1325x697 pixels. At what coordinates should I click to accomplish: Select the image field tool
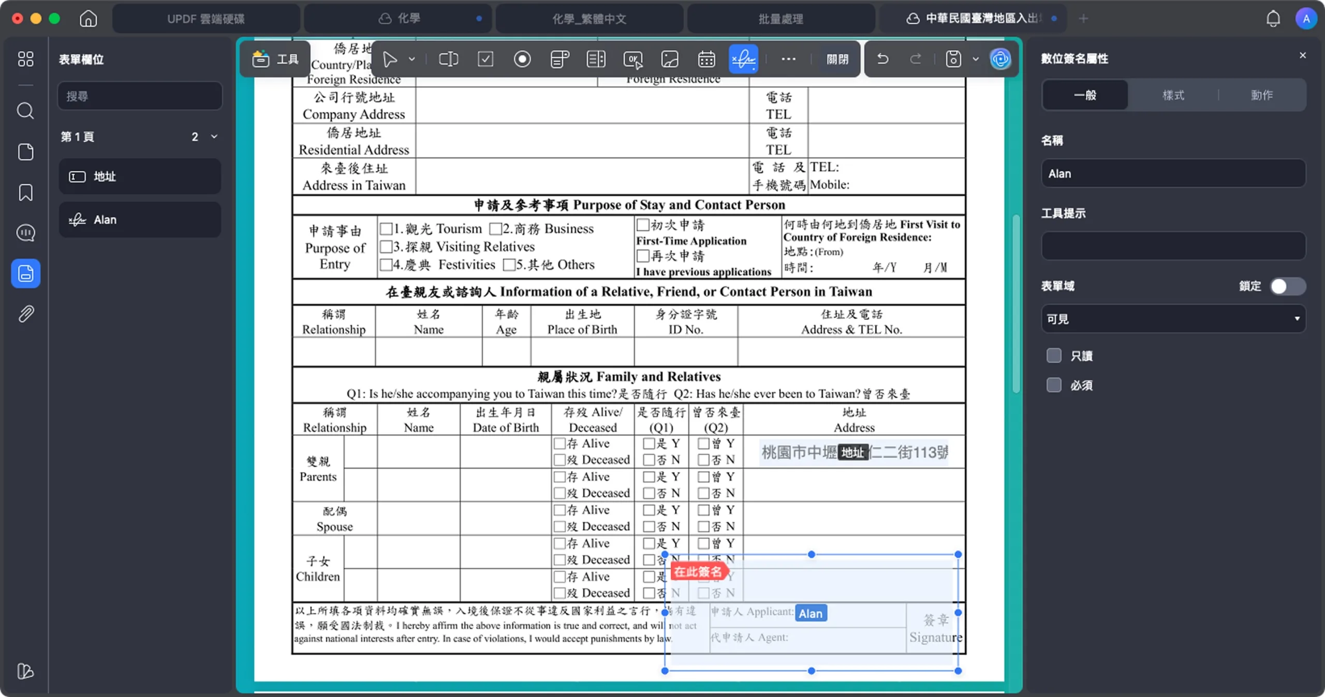tap(670, 59)
